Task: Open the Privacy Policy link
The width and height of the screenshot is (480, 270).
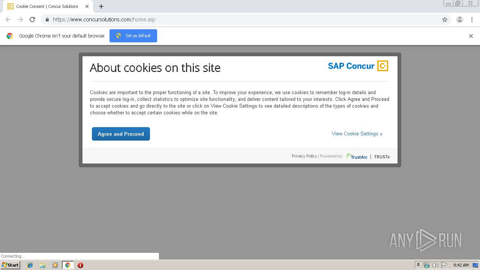Action: (304, 156)
